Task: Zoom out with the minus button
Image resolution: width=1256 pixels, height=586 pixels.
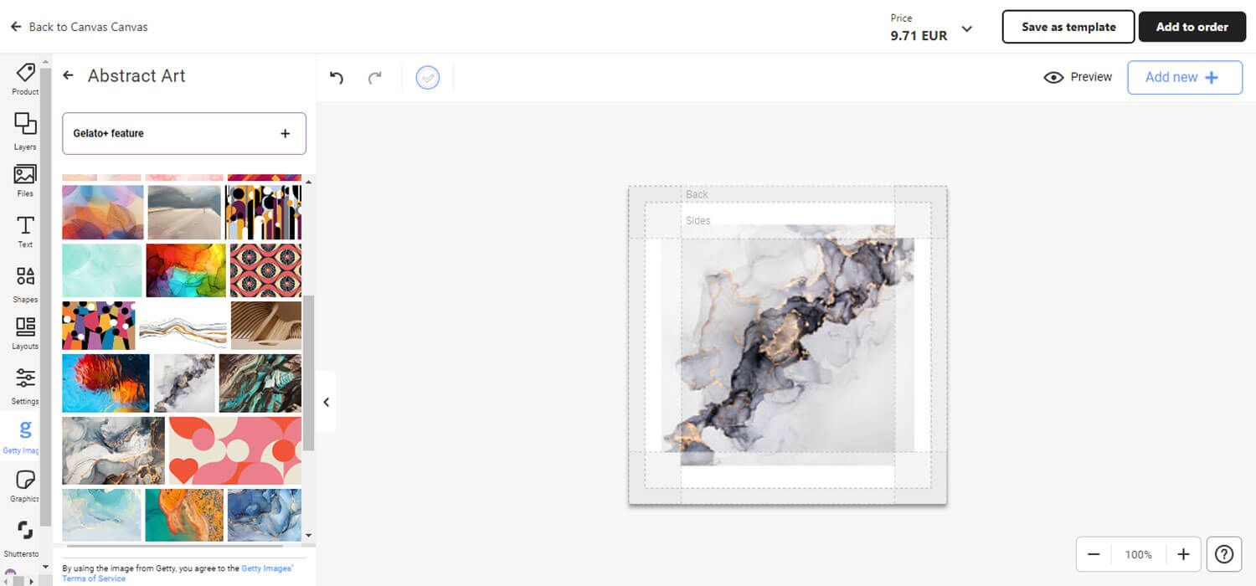Action: click(x=1094, y=554)
